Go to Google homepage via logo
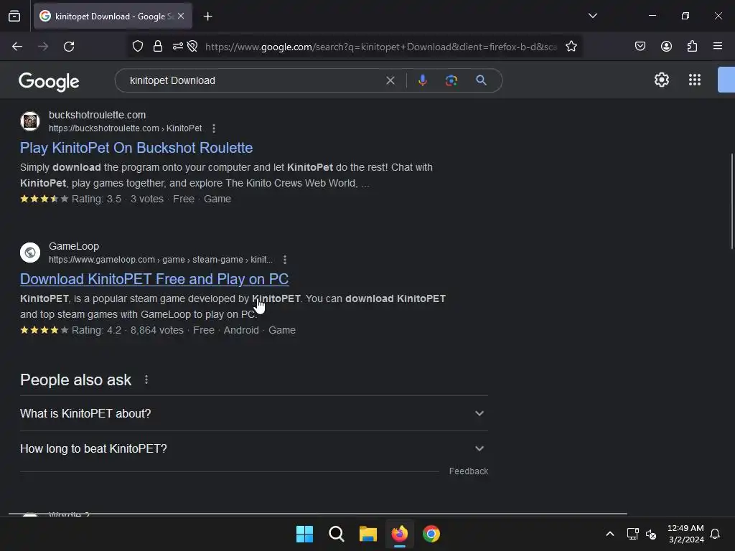This screenshot has width=735, height=551. [x=49, y=82]
